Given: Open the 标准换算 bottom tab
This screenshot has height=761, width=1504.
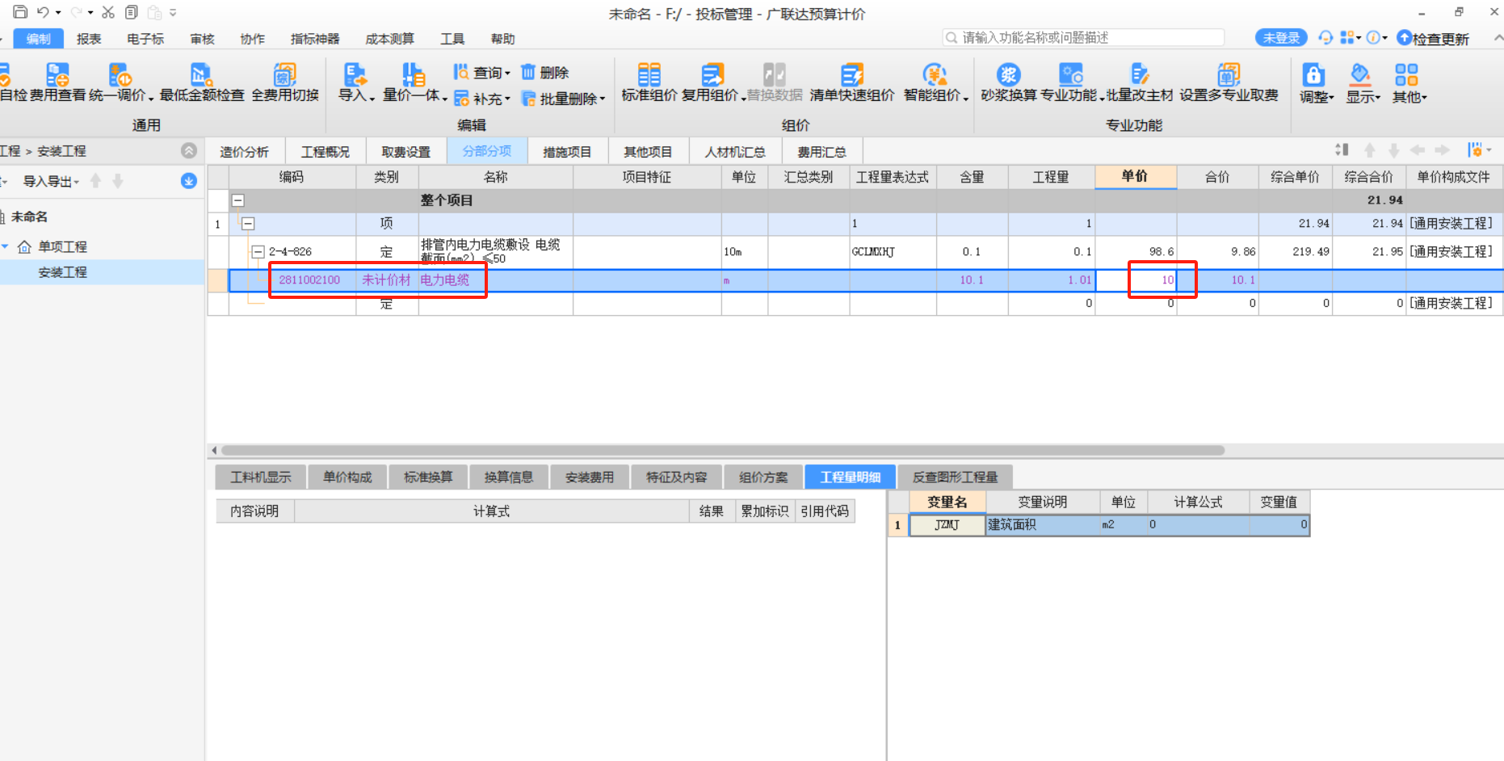Looking at the screenshot, I should [x=428, y=477].
